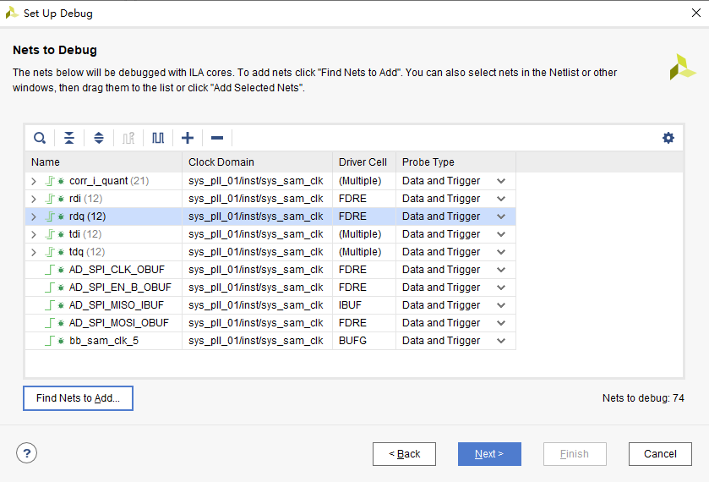Screen dimensions: 709x482
Task: Expand the tdq bus row
Action: click(x=34, y=252)
